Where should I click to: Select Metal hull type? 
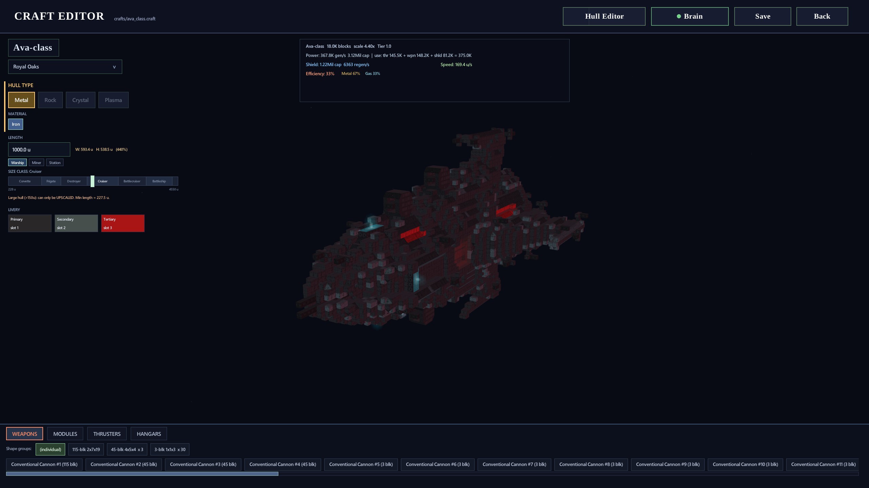21,100
